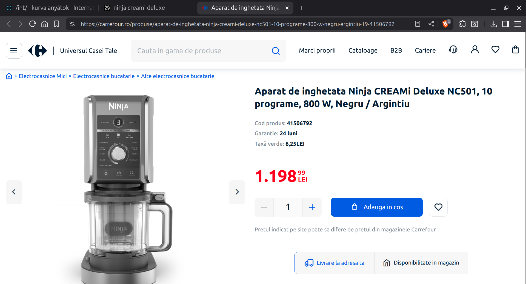Open Marci proprii menu link
526x284 pixels.
click(x=317, y=50)
